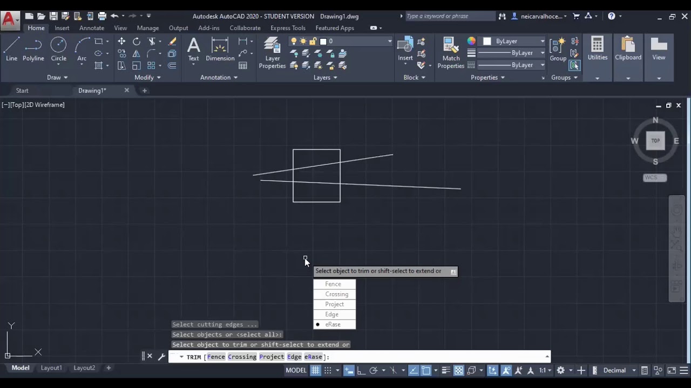Click the eRase option in command line
The height and width of the screenshot is (388, 691).
point(313,357)
